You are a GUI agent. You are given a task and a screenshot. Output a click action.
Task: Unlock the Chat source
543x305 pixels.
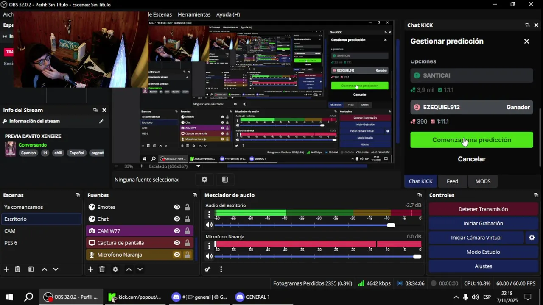point(187,219)
